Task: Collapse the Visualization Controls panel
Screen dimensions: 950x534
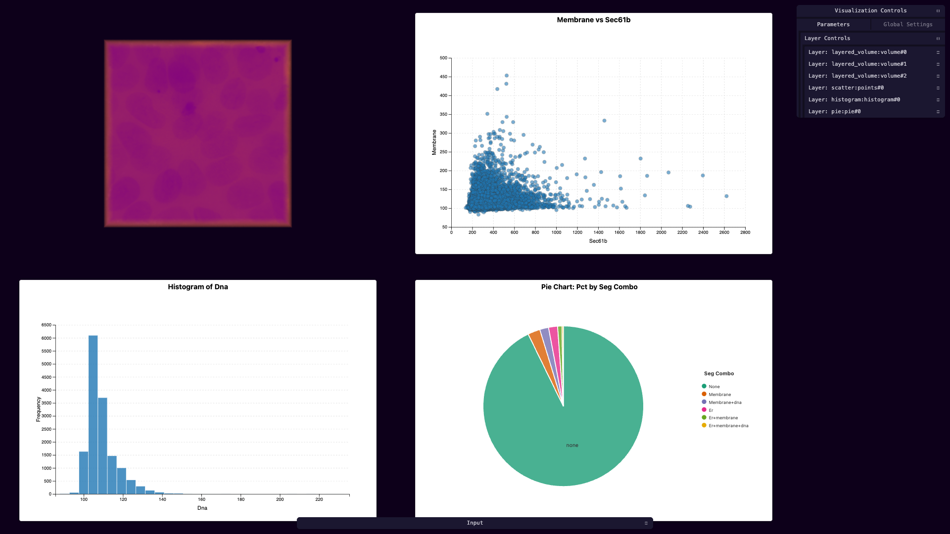Action: click(938, 11)
